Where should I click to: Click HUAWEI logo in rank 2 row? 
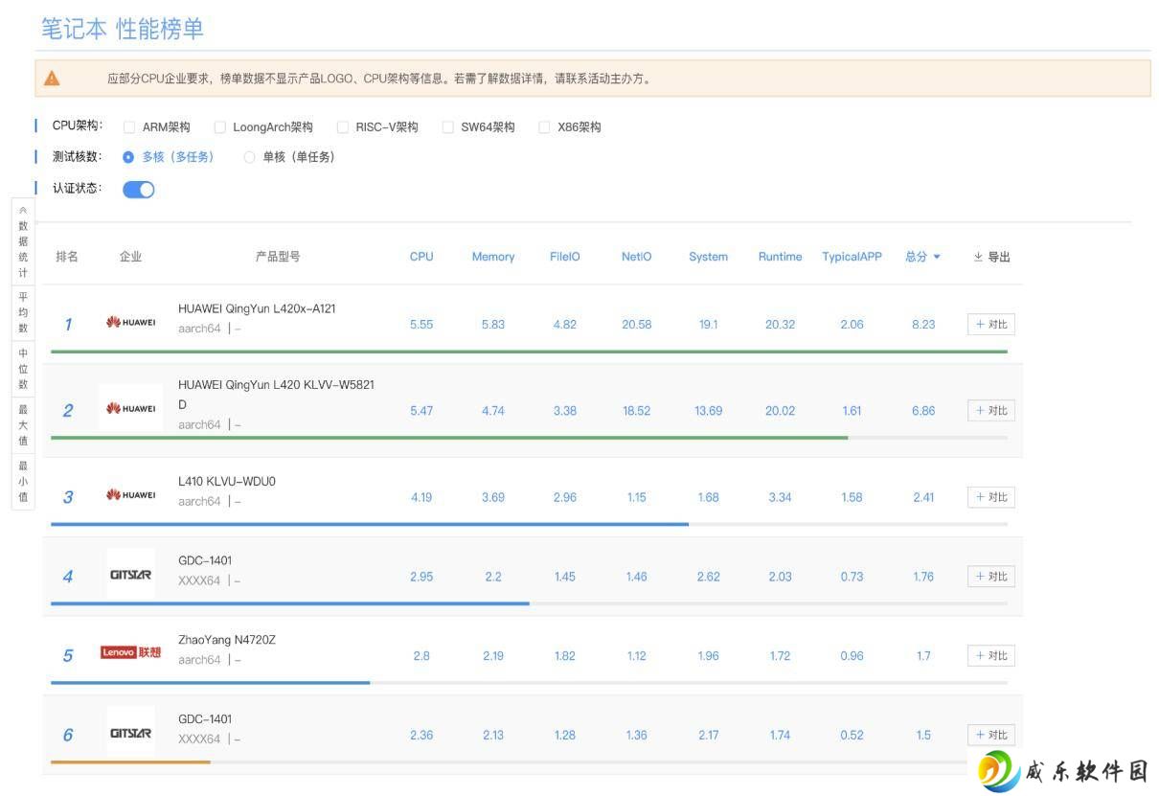pyautogui.click(x=131, y=409)
